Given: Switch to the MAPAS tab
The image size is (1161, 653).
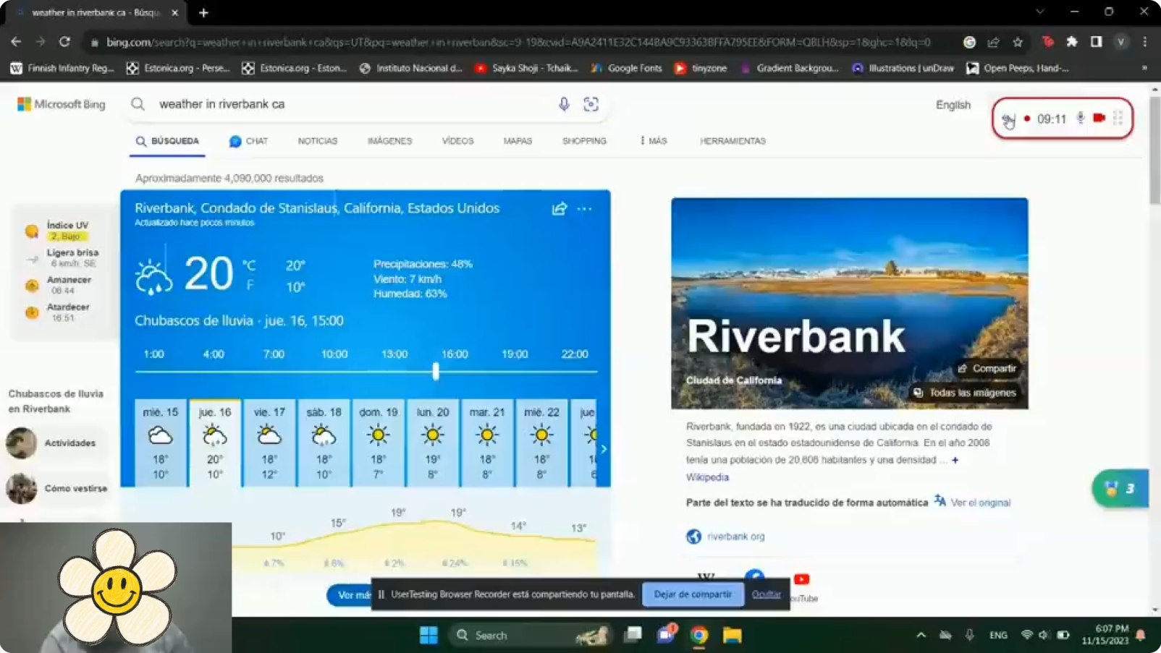Looking at the screenshot, I should point(518,141).
